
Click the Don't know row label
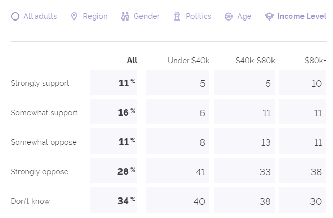tap(31, 201)
